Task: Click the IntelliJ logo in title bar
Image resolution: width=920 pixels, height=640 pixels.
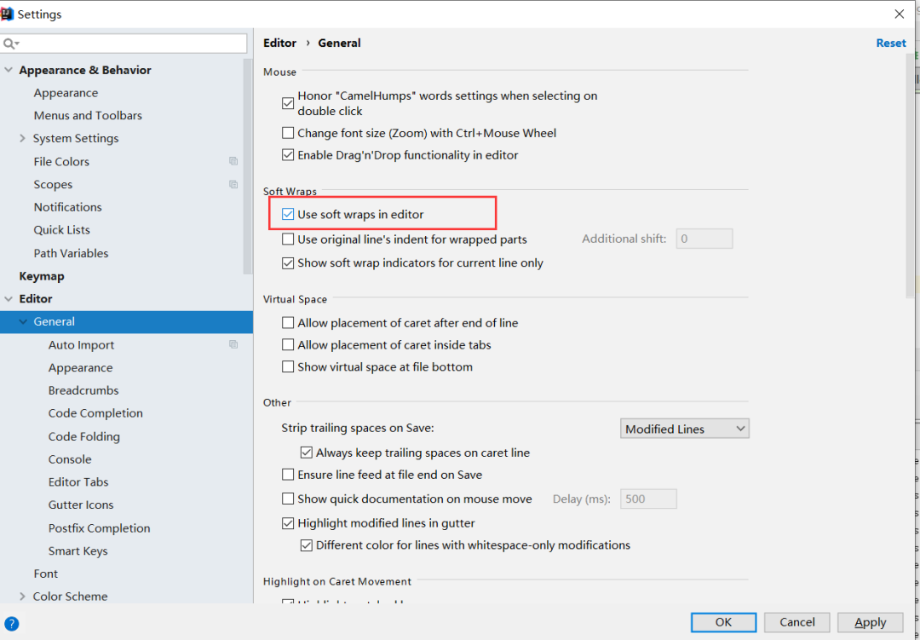Action: 8,14
